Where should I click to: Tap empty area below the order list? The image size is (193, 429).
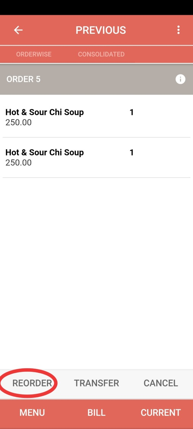96,273
